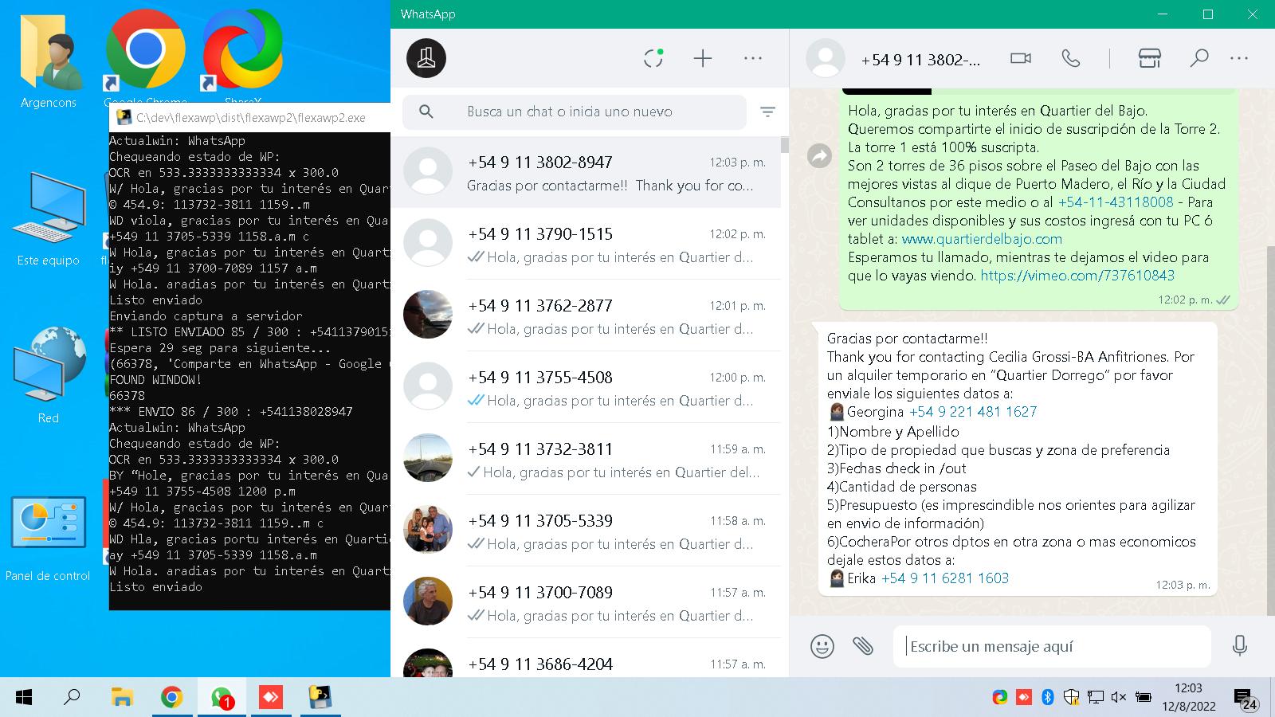Click the phone link +54-11-43118008
Screen dimensions: 1275x717
(x=1116, y=202)
